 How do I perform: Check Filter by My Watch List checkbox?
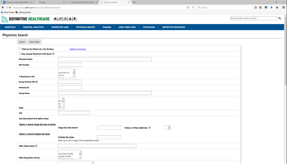point(20,49)
